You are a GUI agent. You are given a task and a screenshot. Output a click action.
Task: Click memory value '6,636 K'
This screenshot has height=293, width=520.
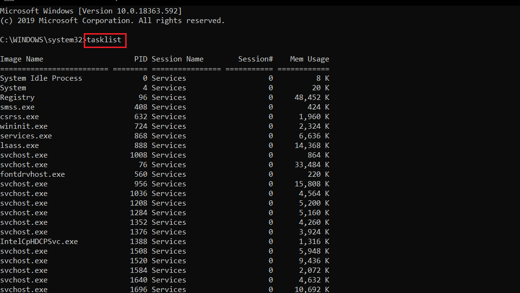[x=314, y=136]
